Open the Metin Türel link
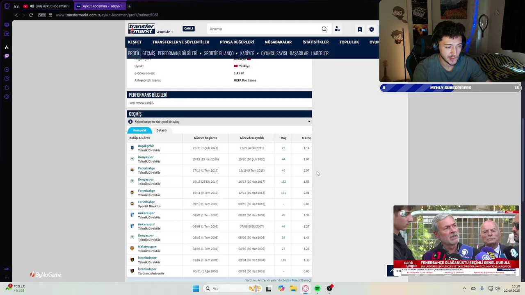Viewport: 525px width, 295px height. point(291,280)
